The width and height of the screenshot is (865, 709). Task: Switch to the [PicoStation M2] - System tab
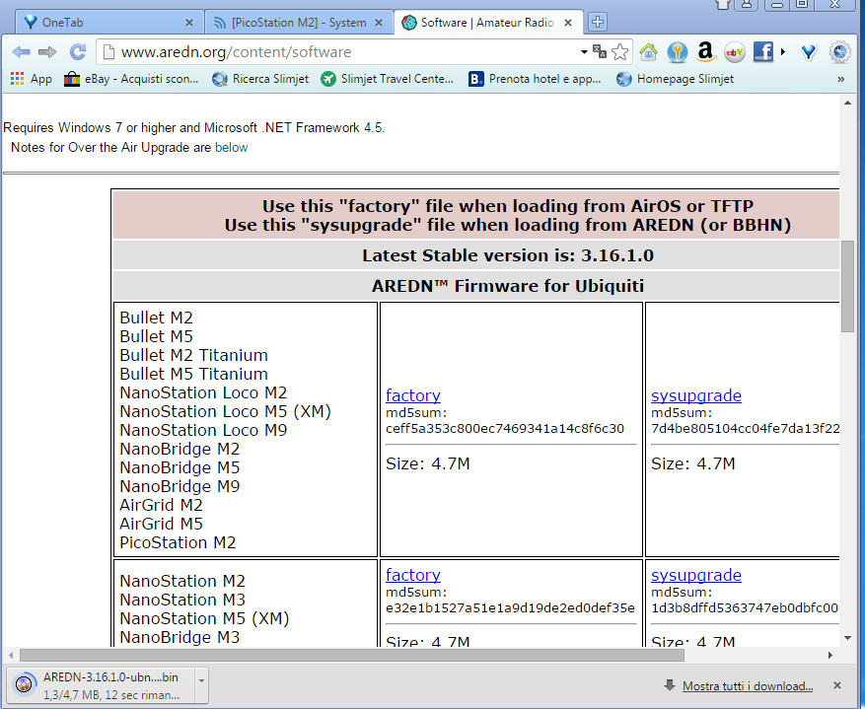299,23
